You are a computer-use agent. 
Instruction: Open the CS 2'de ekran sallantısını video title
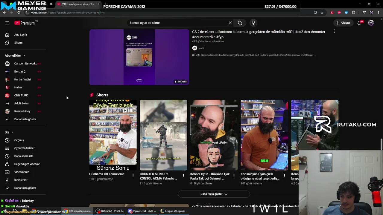[x=259, y=34]
